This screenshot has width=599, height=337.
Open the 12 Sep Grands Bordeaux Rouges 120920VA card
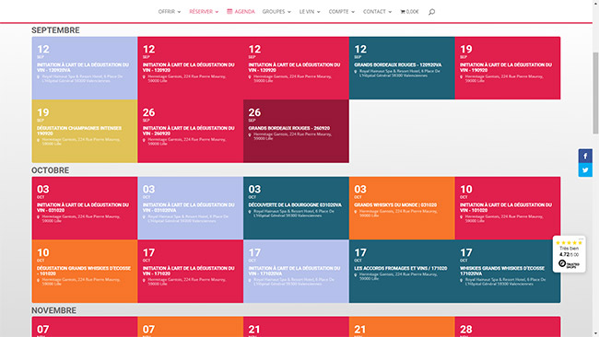(402, 68)
